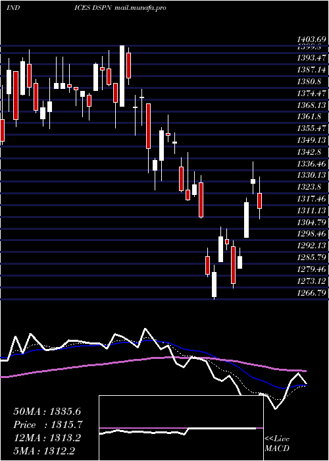Click the "12MA : 1313.2" readout

47,438
